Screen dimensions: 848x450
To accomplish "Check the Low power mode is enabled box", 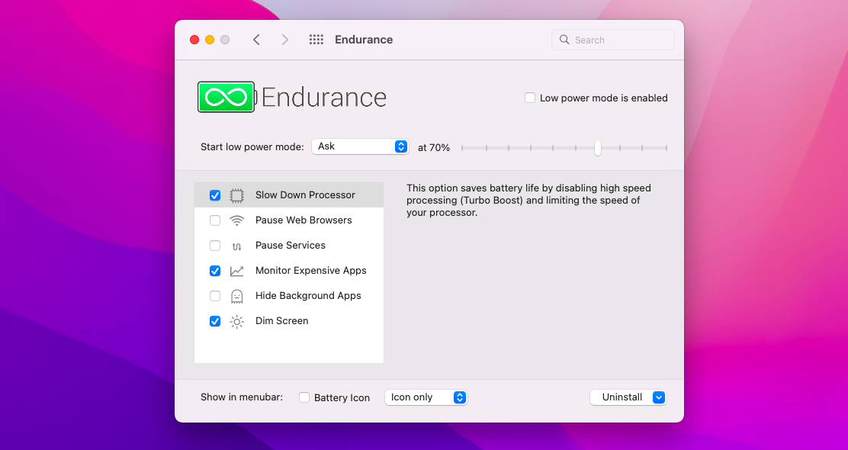I will pos(530,98).
